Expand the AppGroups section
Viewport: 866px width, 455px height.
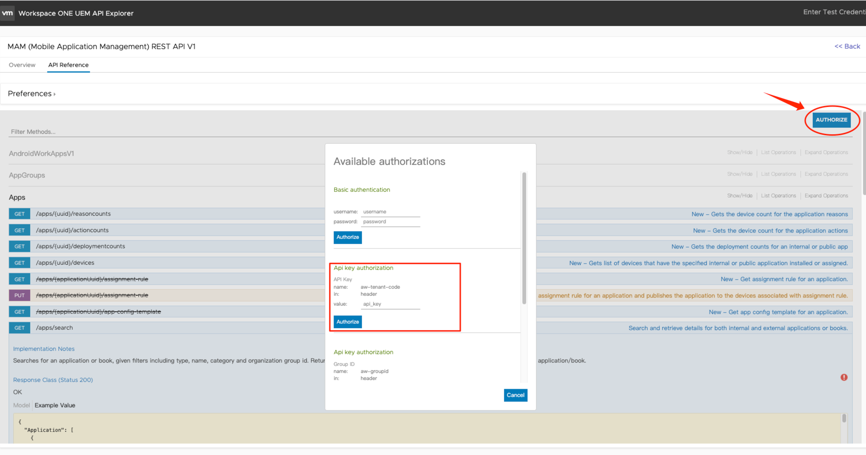27,175
